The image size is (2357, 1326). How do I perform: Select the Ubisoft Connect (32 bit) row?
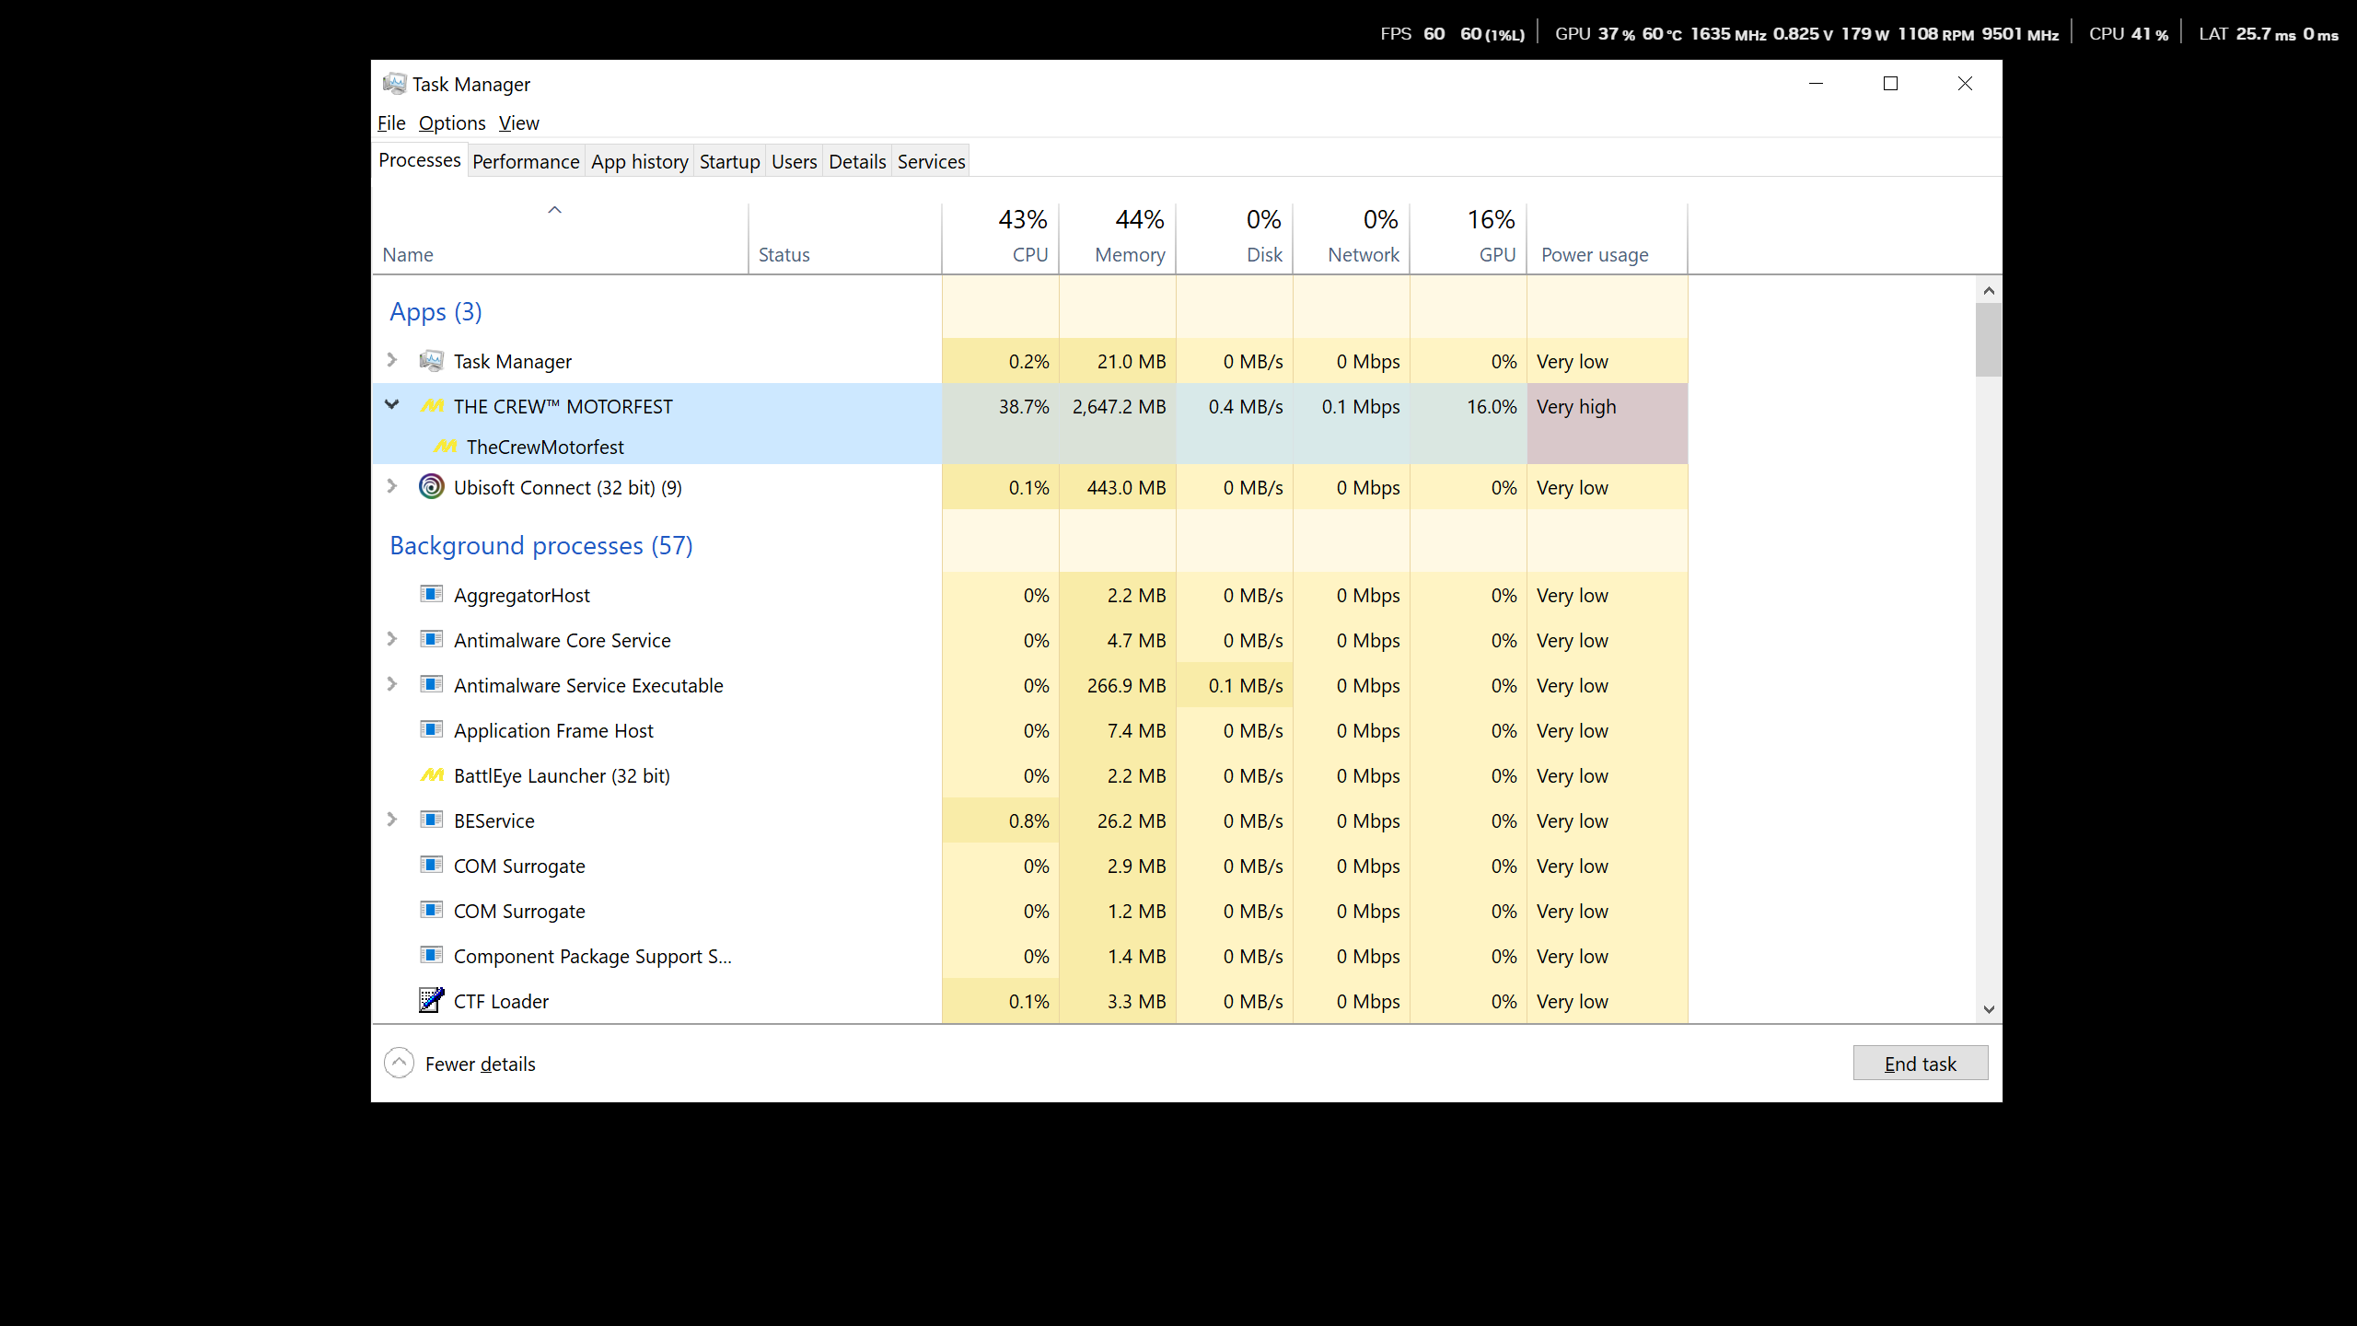click(x=1030, y=487)
